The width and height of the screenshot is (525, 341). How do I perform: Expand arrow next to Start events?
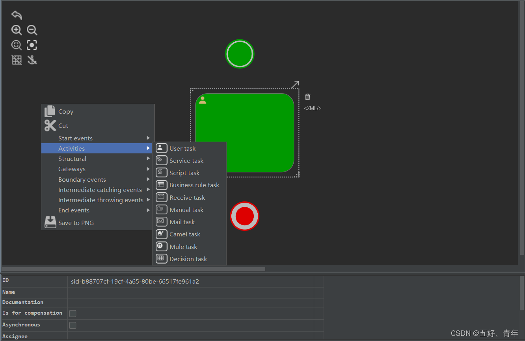pos(148,138)
